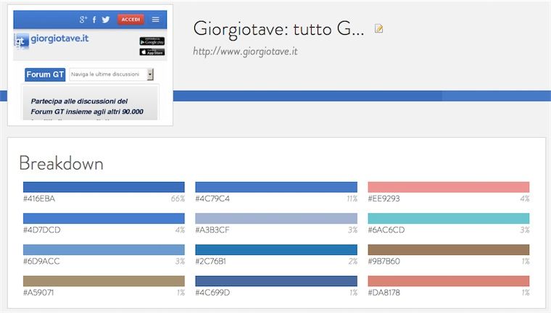The height and width of the screenshot is (313, 551).
Task: Click the Google+ icon in thumbnail header
Action: point(84,20)
